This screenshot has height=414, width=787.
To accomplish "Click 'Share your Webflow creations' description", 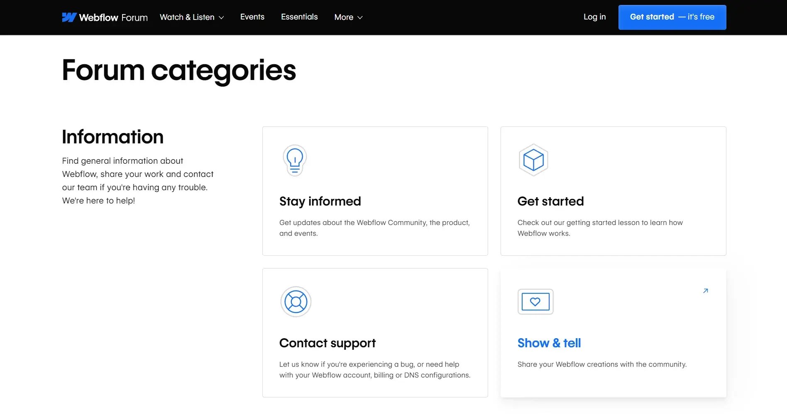I will pos(602,364).
